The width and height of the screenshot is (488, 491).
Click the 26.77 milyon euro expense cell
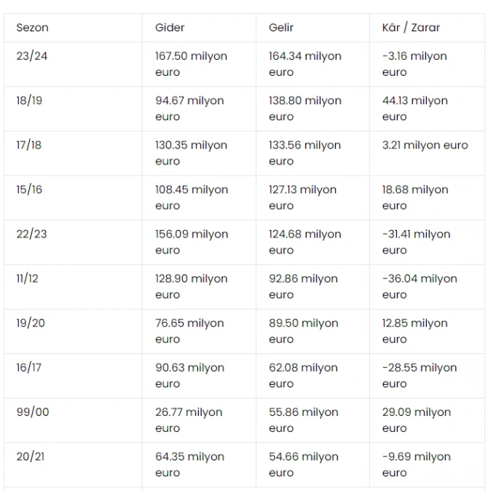pos(199,420)
